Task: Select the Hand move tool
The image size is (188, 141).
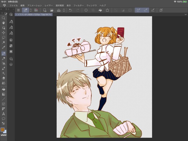Action: pos(4,23)
